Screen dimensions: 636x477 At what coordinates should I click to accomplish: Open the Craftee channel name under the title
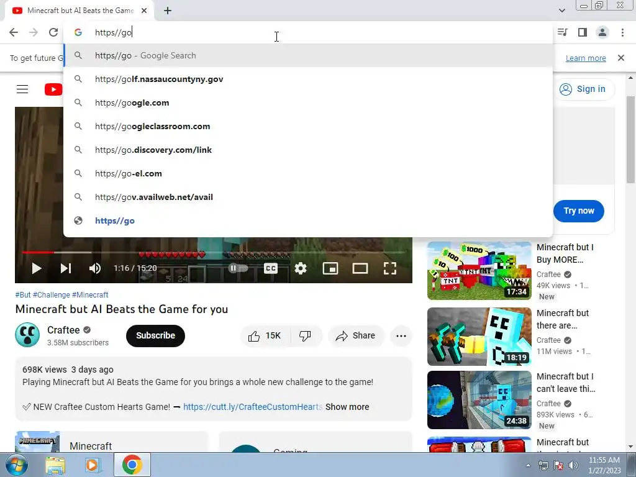[x=64, y=330]
